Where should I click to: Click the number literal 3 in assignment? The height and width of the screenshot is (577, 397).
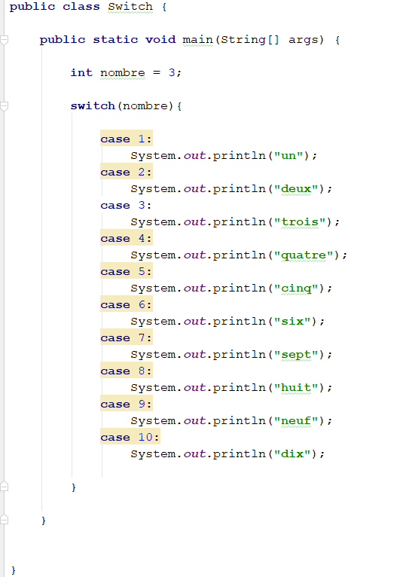[172, 72]
